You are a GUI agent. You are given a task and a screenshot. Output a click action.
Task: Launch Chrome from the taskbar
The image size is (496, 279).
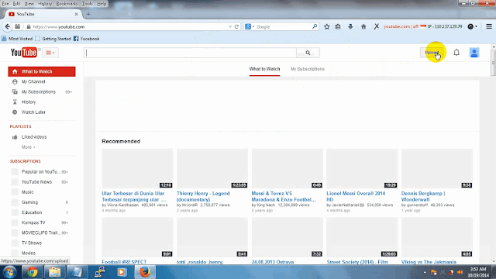(x=32, y=272)
